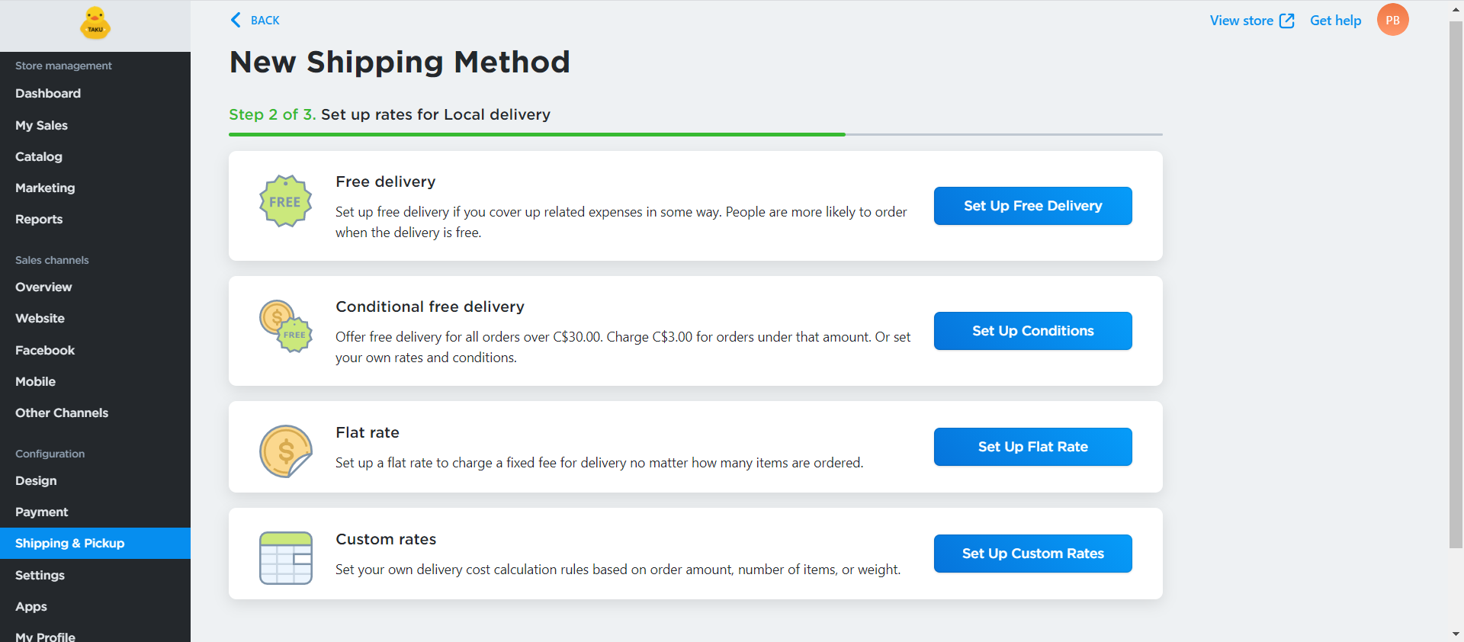Open the Get help link
This screenshot has height=642, width=1464.
coord(1335,21)
